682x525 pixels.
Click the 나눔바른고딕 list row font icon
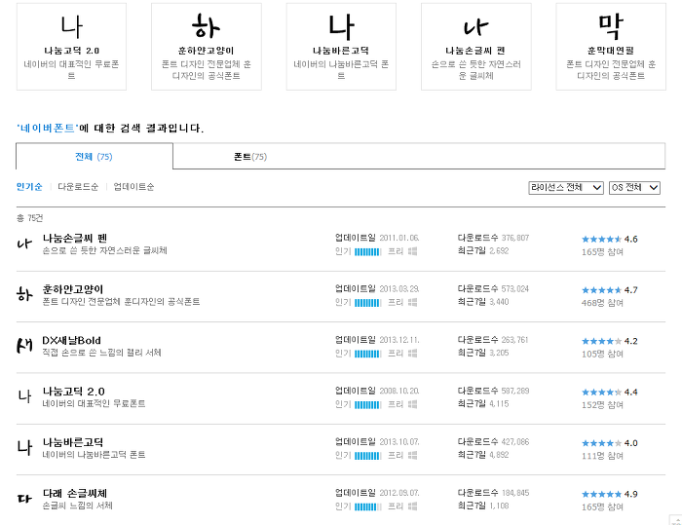[x=24, y=448]
